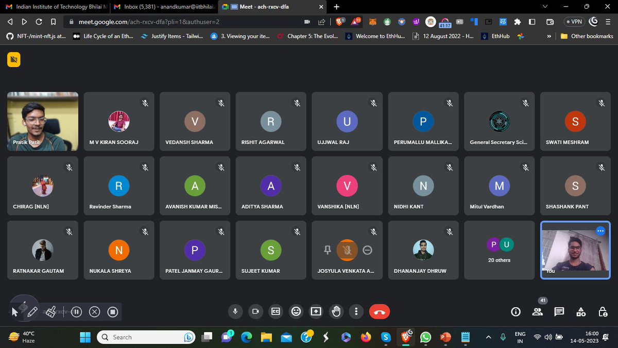This screenshot has width=618, height=348.
Task: Open the Welcome to EthHu... bookmark
Action: click(375, 36)
